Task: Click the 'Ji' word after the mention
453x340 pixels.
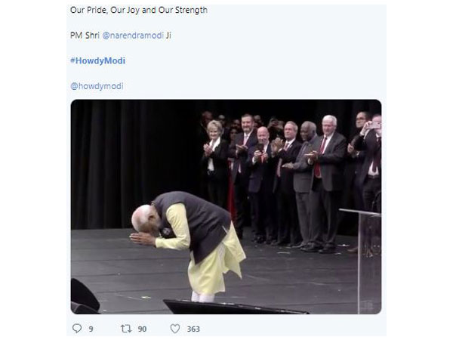Action: pos(168,36)
